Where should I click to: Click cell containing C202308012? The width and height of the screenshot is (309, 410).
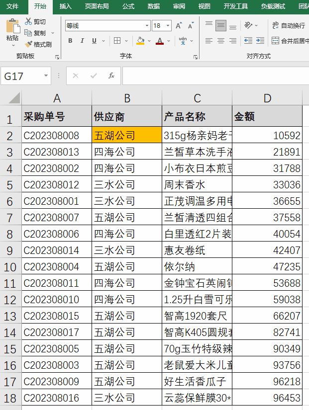[x=57, y=184]
